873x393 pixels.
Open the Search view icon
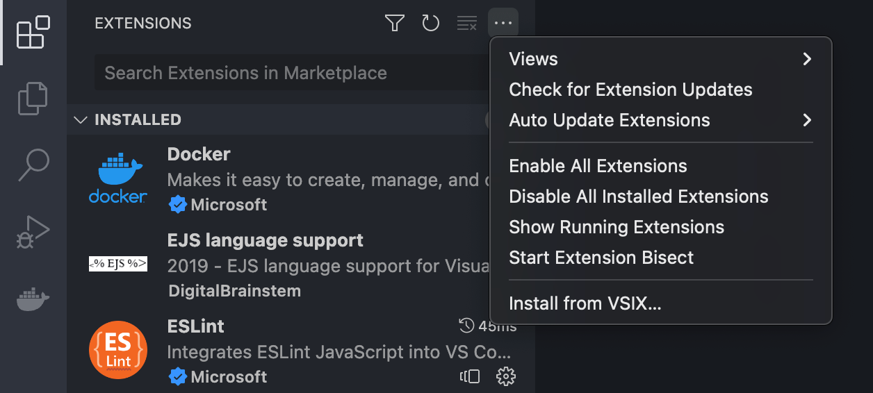pyautogui.click(x=33, y=165)
